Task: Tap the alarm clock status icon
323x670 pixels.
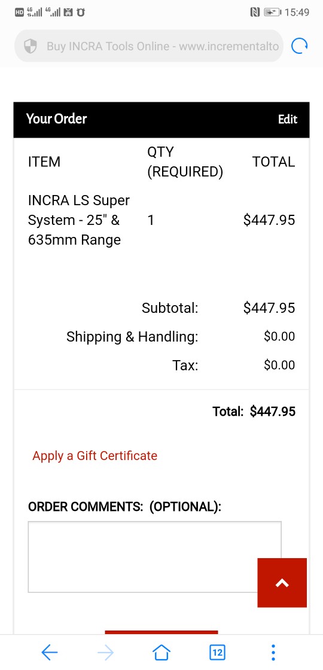Action: [x=80, y=13]
